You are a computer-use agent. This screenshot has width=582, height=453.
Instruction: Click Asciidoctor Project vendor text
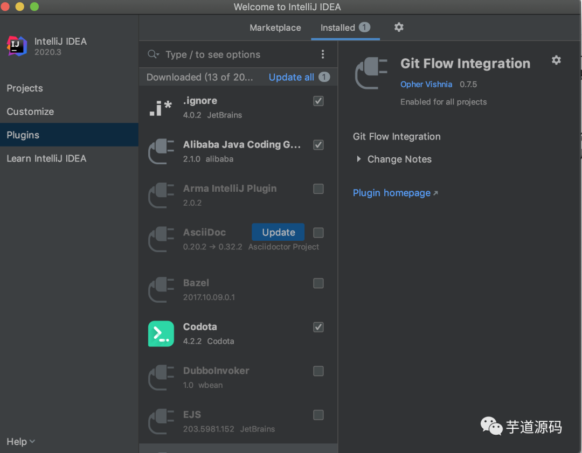(x=283, y=247)
